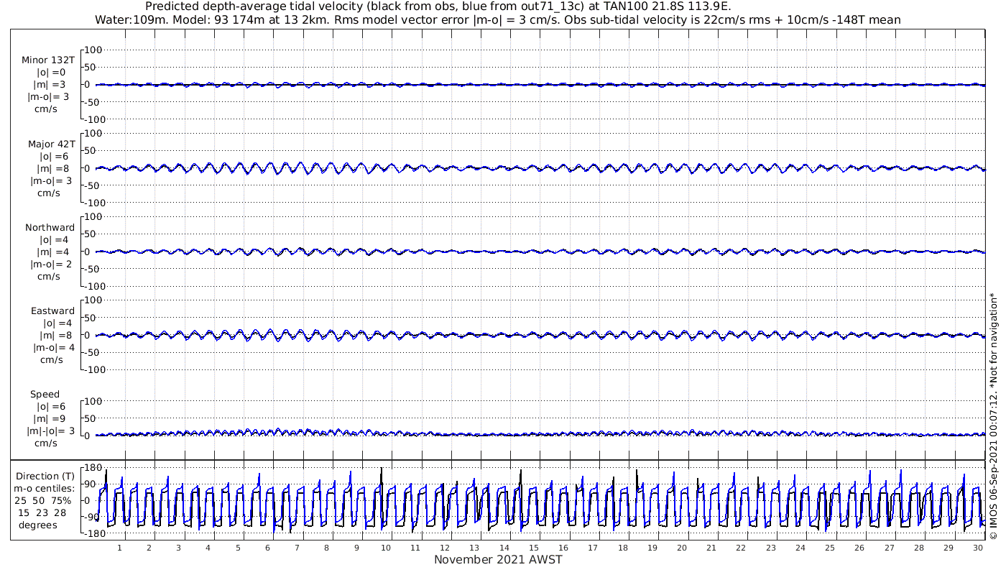
Task: Click day '27' on the date axis
Action: (x=889, y=548)
